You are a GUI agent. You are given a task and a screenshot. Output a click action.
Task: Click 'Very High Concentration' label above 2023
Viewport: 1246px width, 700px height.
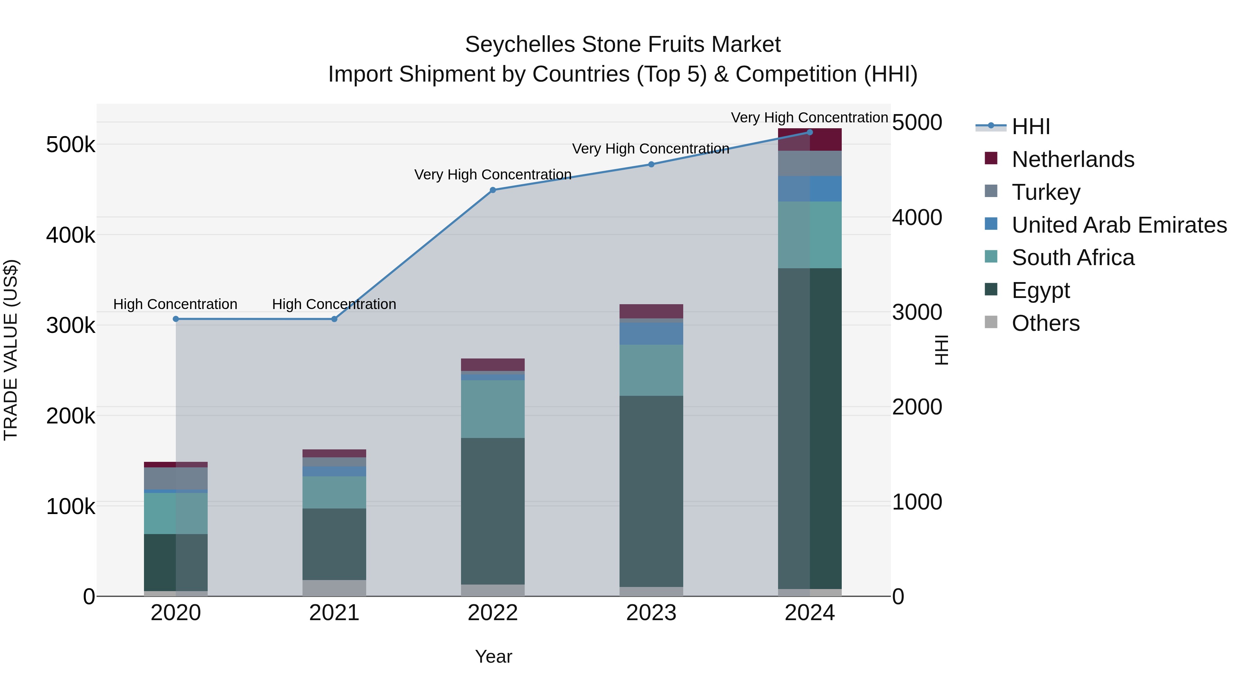[x=651, y=149]
